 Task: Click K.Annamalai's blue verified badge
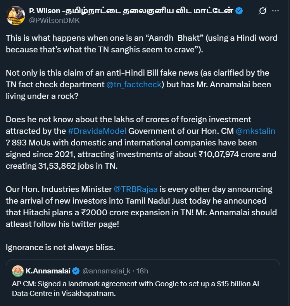pyautogui.click(x=76, y=270)
